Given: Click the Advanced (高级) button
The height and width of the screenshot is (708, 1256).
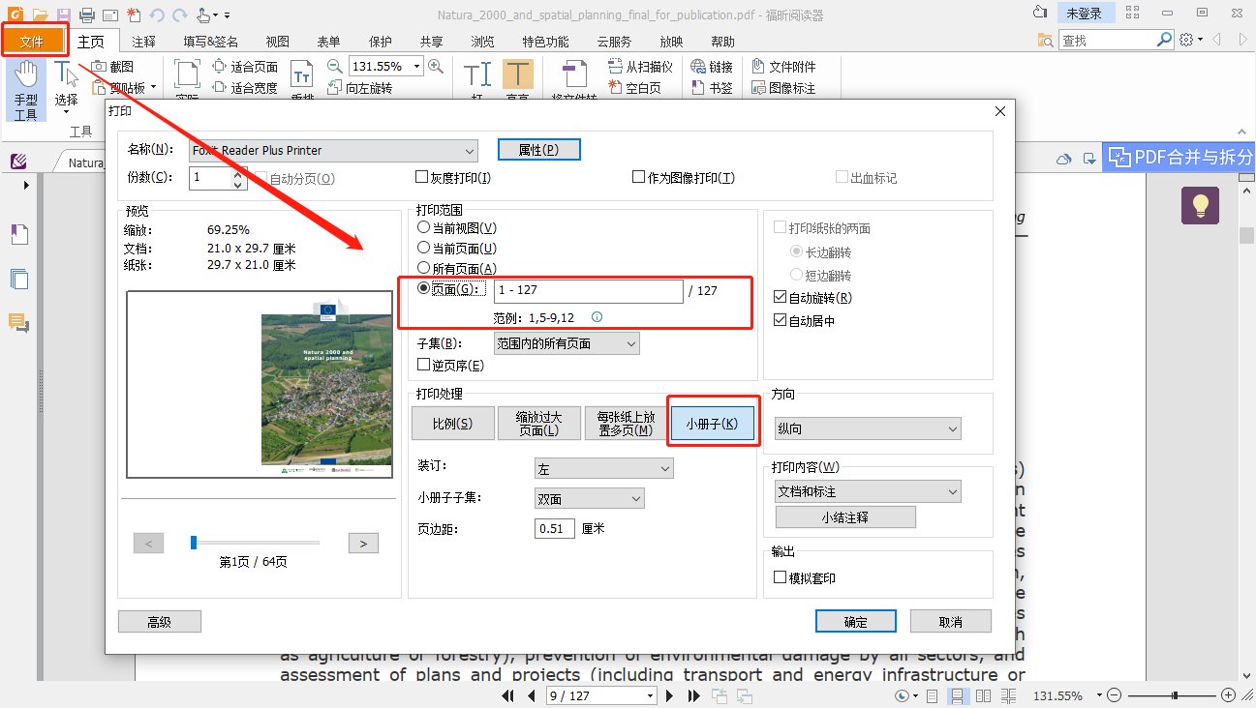Looking at the screenshot, I should (160, 622).
